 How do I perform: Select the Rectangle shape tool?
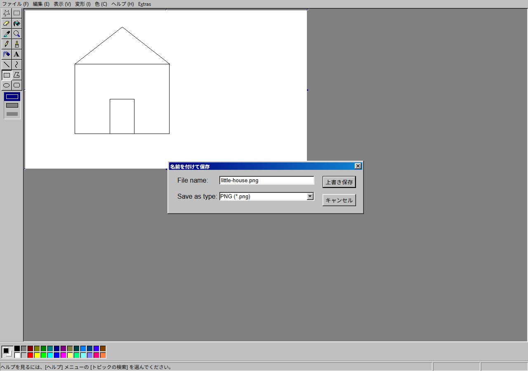7,75
